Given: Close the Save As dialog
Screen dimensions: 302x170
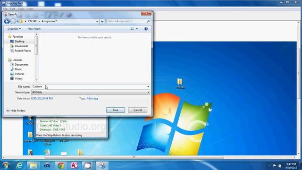Looking at the screenshot, I should coord(146,13).
